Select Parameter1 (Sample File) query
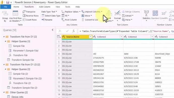The height and width of the screenshot is (98, 174). 26,51
